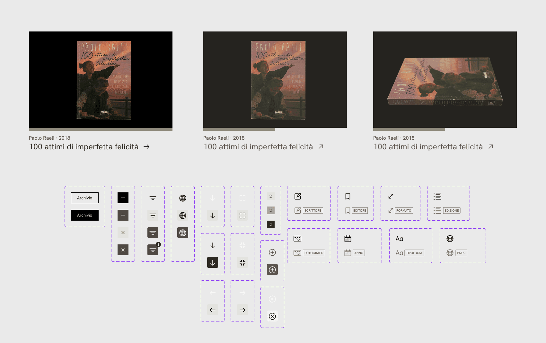Screen dimensions: 546x343
Task: Click the down arrow on the black square
Action: coord(213,262)
